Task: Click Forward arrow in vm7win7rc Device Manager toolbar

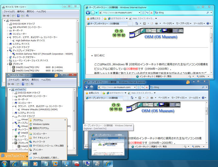Action: point(13,84)
